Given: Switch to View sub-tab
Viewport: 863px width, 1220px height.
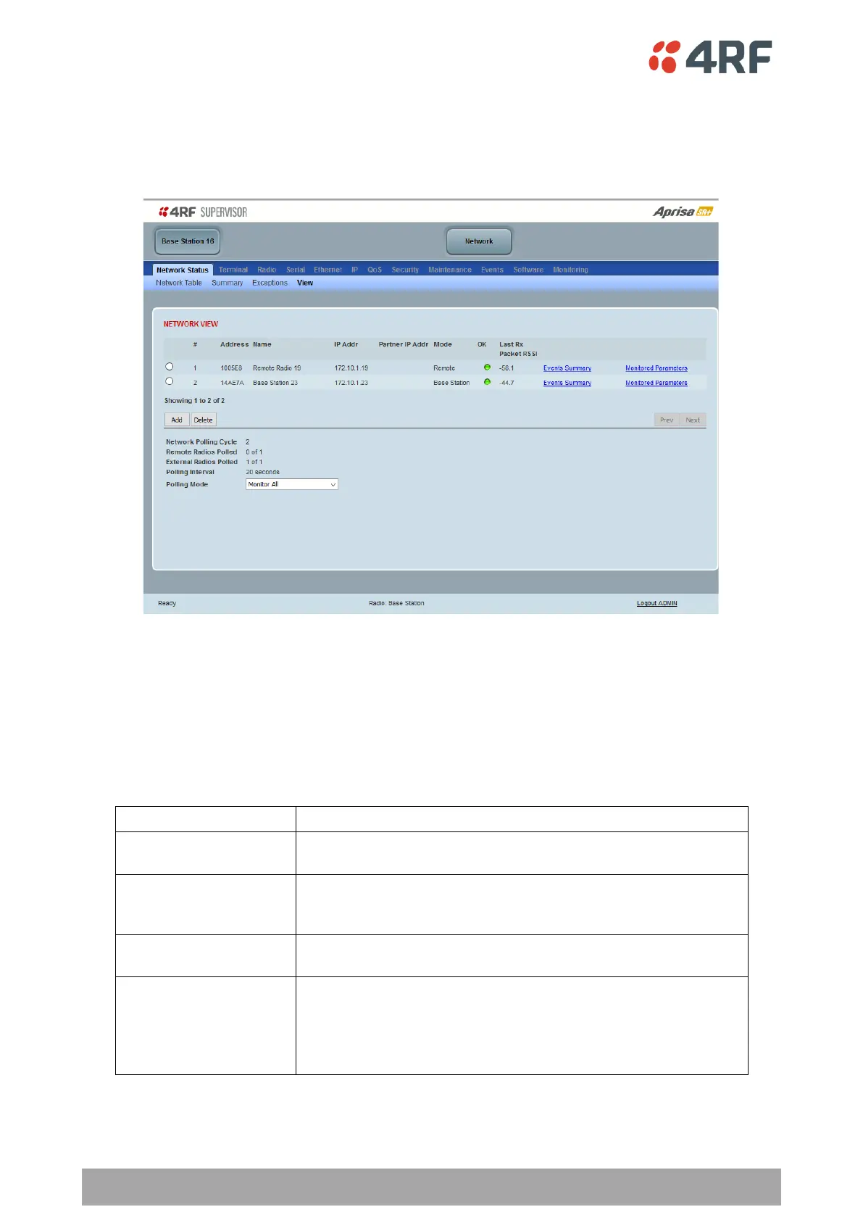Looking at the screenshot, I should click(305, 283).
